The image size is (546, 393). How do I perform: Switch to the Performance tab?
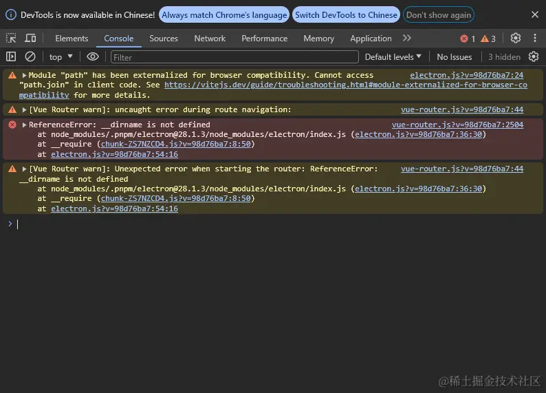pyautogui.click(x=265, y=39)
